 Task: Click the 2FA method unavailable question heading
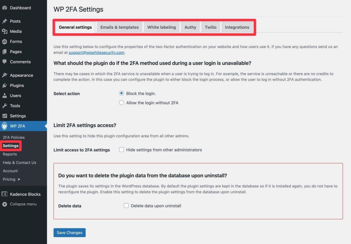(152, 63)
